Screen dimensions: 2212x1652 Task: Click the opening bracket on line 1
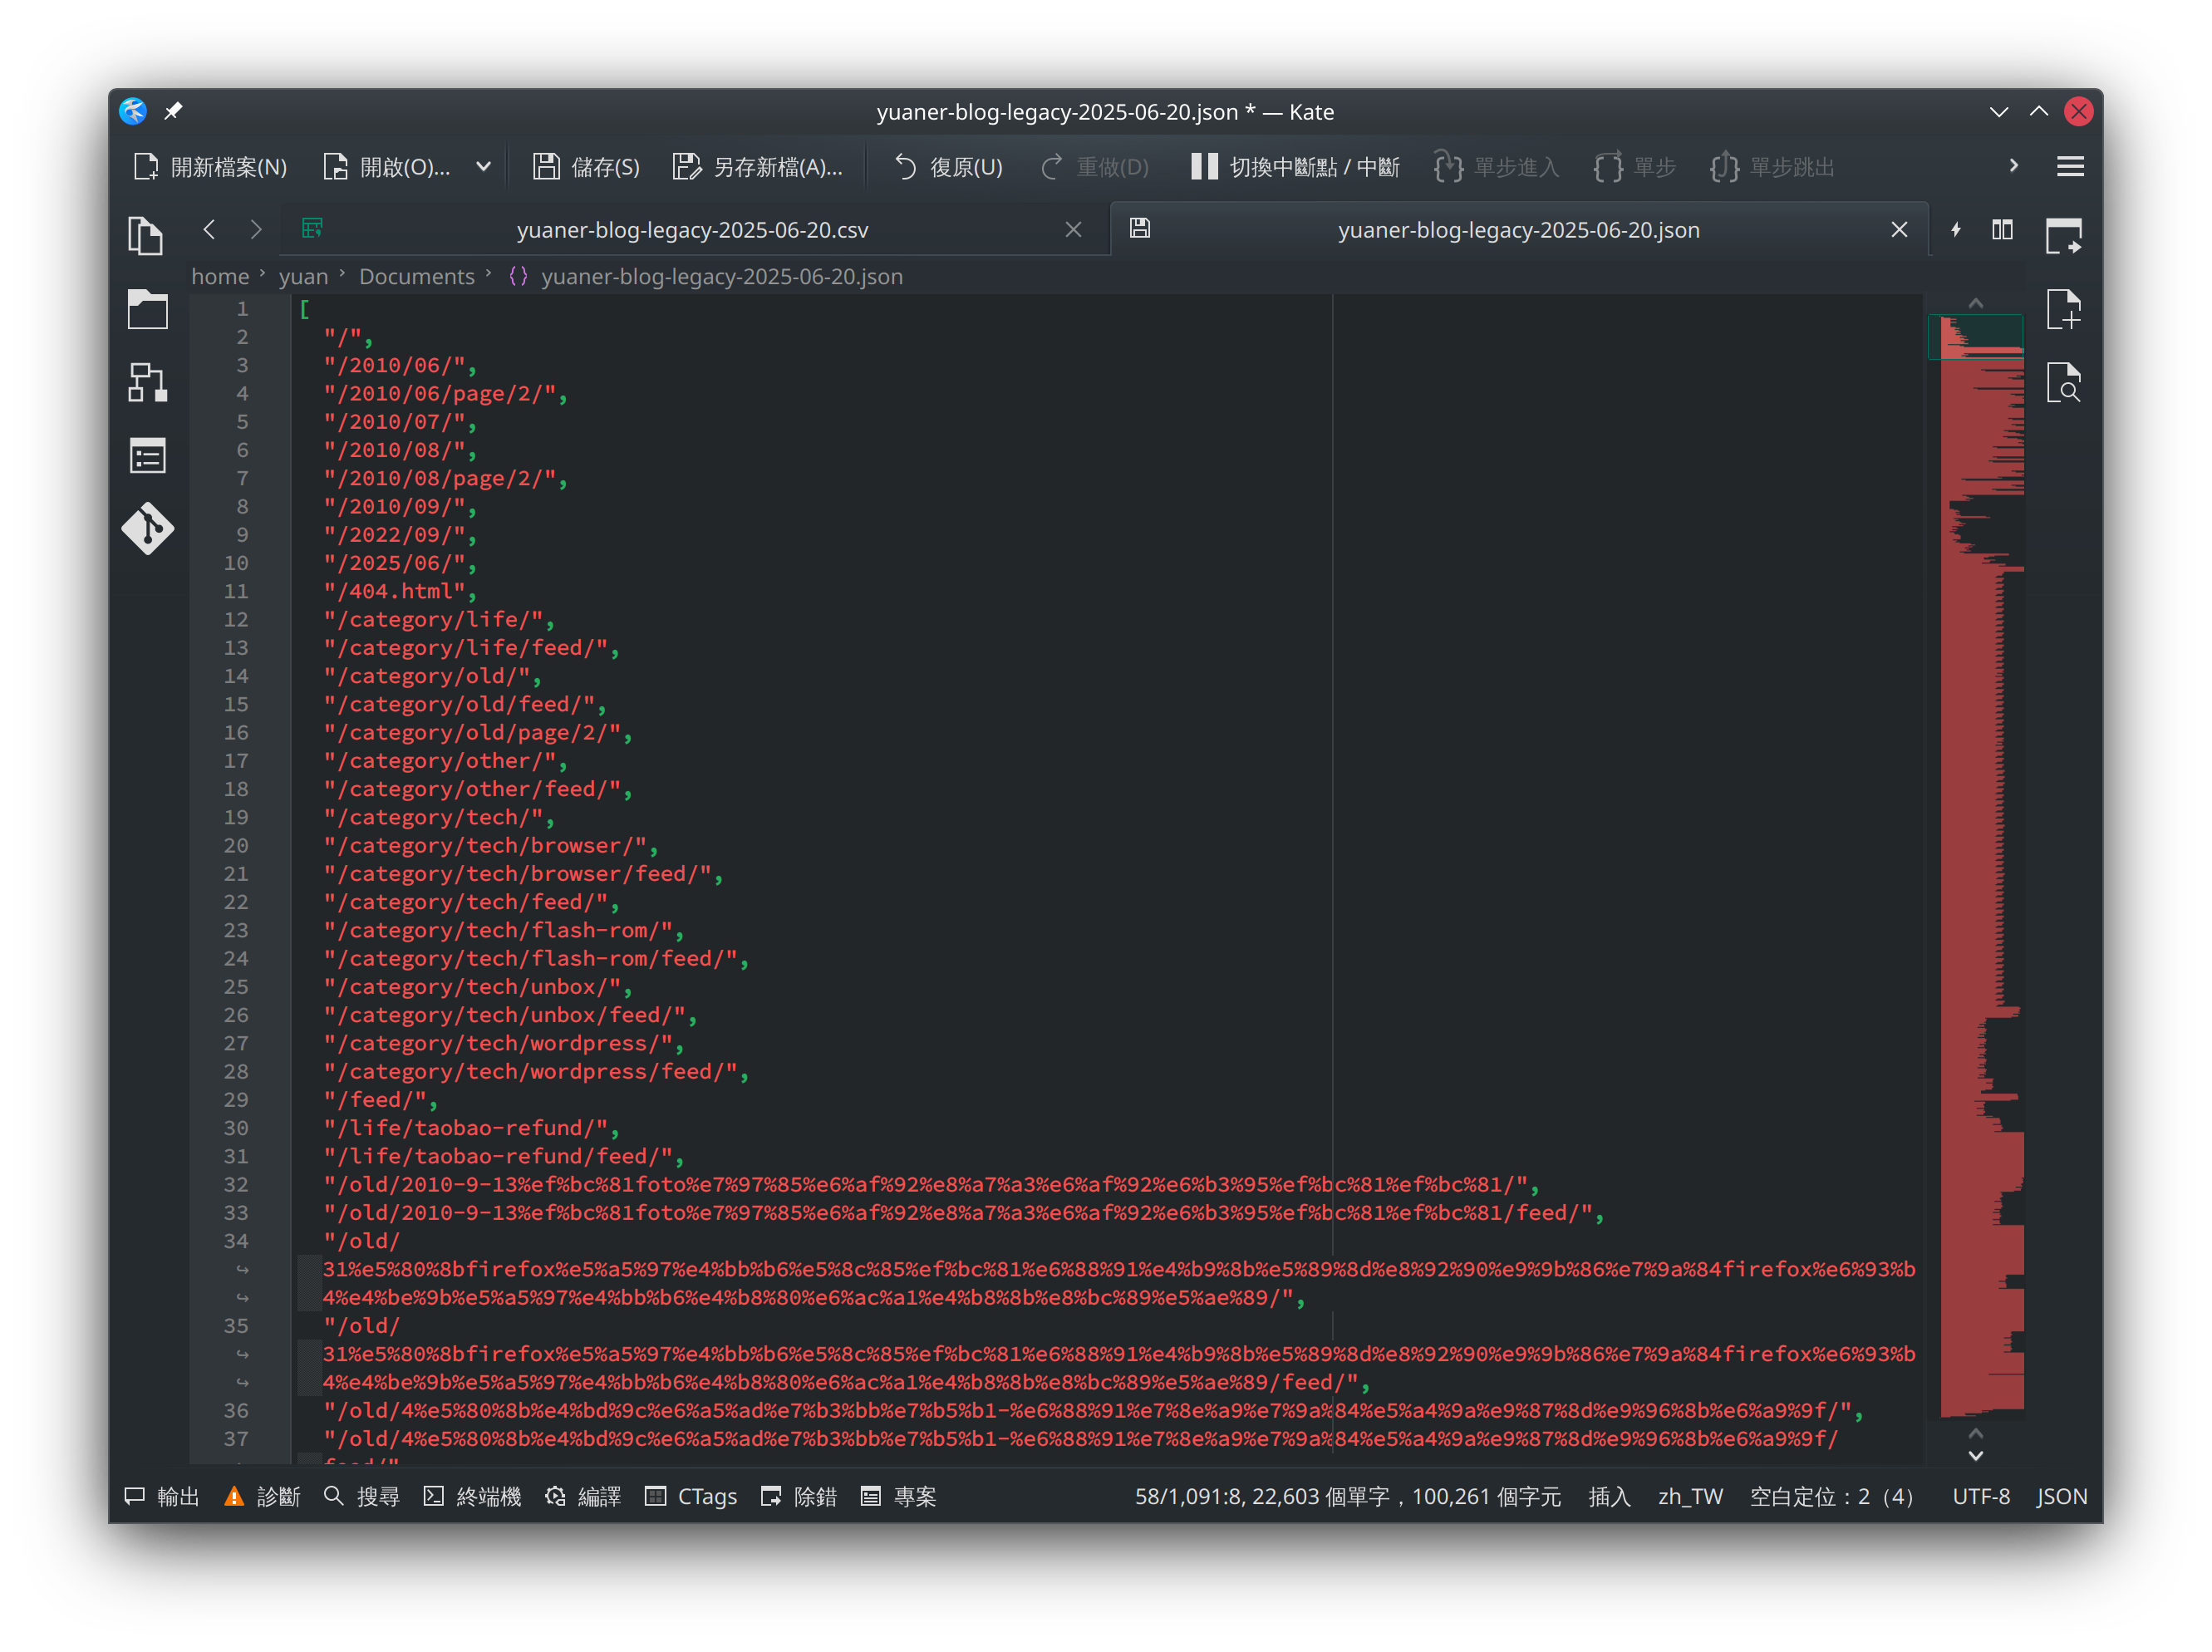click(x=304, y=309)
